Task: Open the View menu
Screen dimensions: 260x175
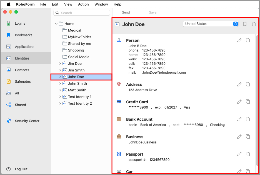Action: coord(68,4)
